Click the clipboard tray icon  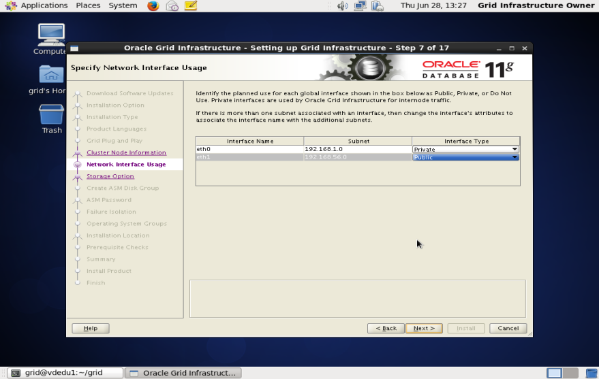(378, 5)
